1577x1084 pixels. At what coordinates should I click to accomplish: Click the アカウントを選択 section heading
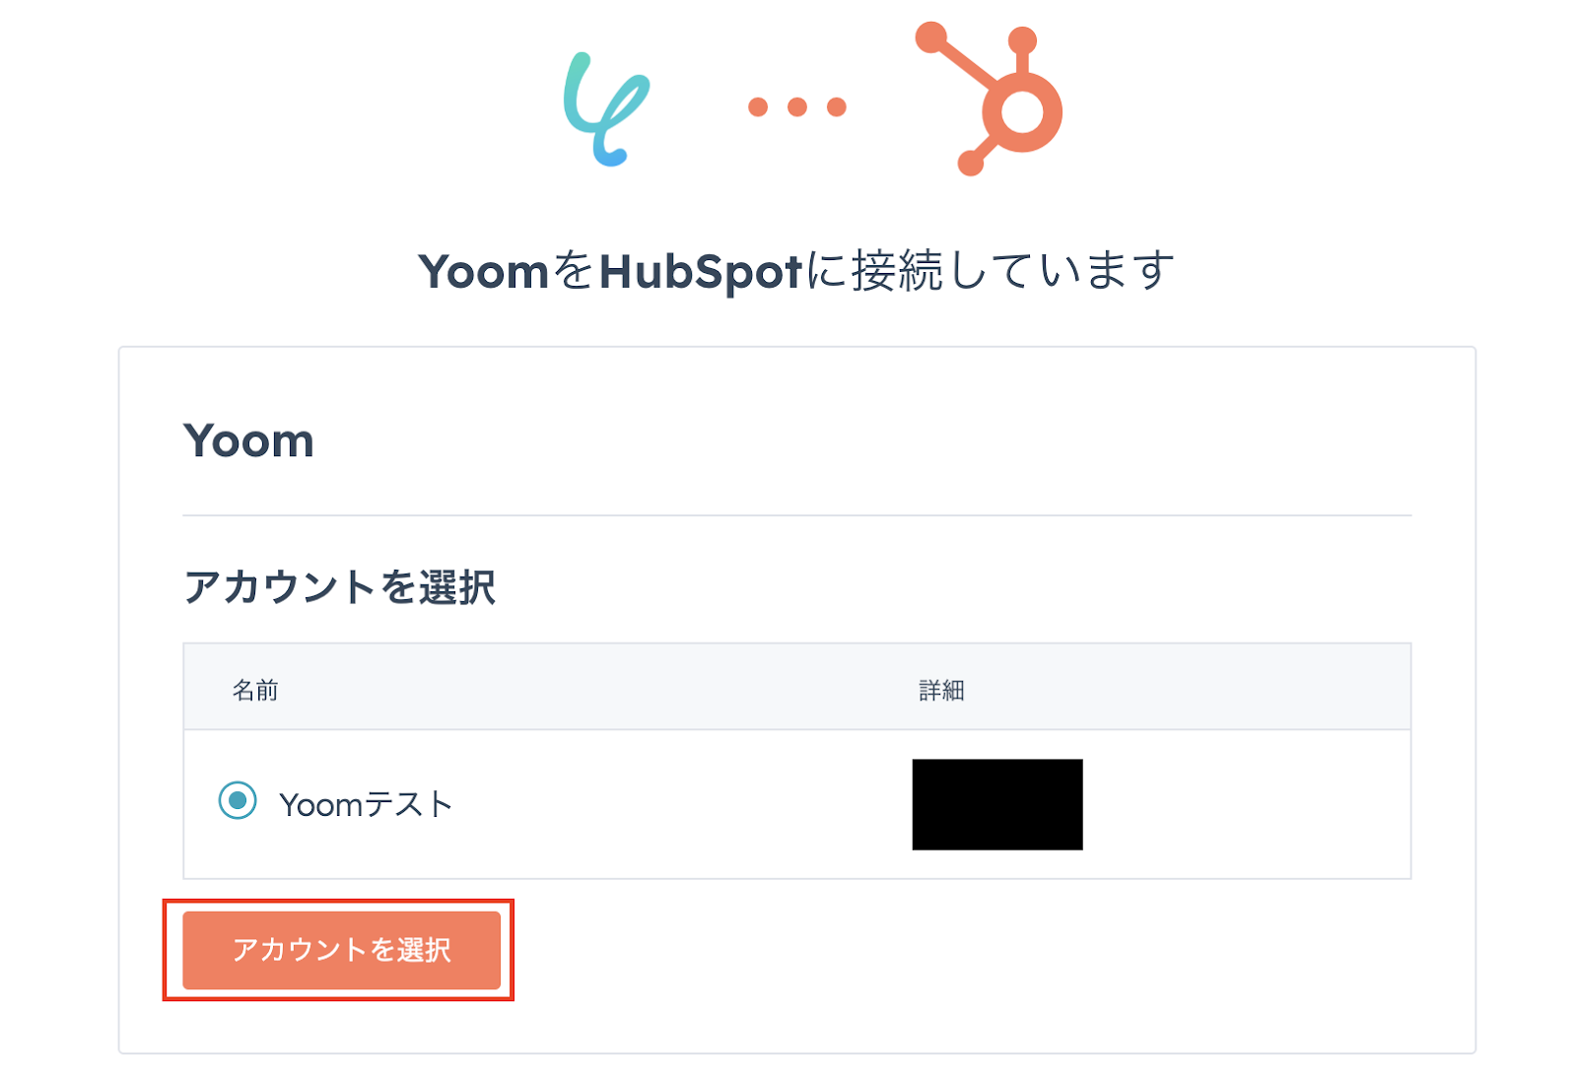[339, 587]
